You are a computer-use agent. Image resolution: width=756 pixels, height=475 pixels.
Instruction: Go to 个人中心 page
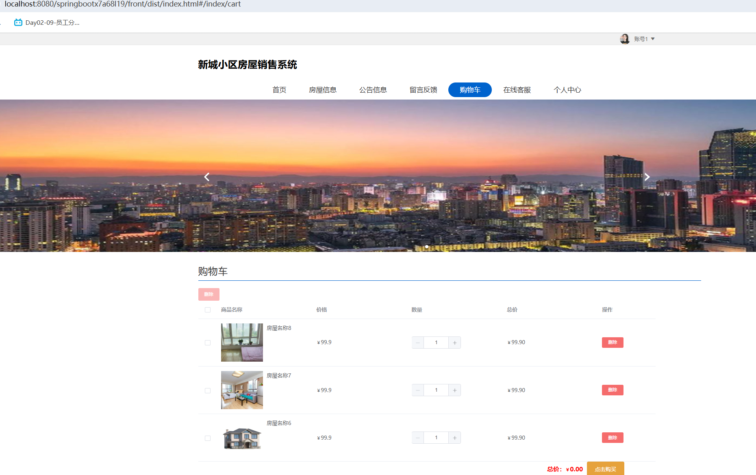tap(567, 90)
